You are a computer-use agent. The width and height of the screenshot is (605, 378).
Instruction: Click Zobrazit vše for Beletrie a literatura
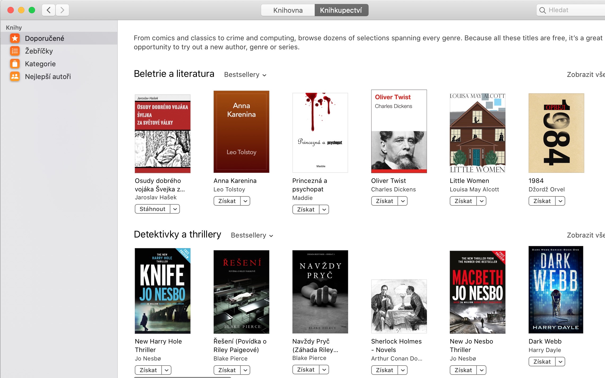586,74
